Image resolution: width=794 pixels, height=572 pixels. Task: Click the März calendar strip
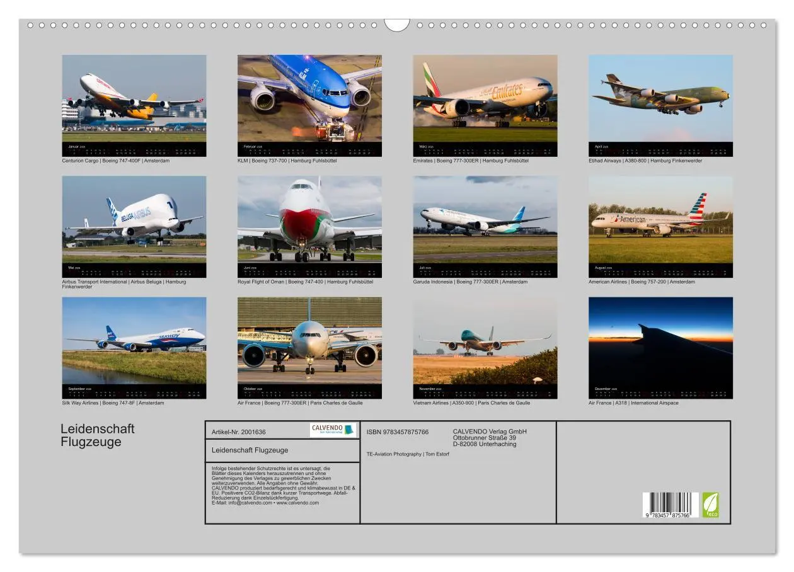point(485,149)
